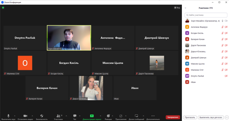
Task: Click the participant search field
Action: [206, 15]
